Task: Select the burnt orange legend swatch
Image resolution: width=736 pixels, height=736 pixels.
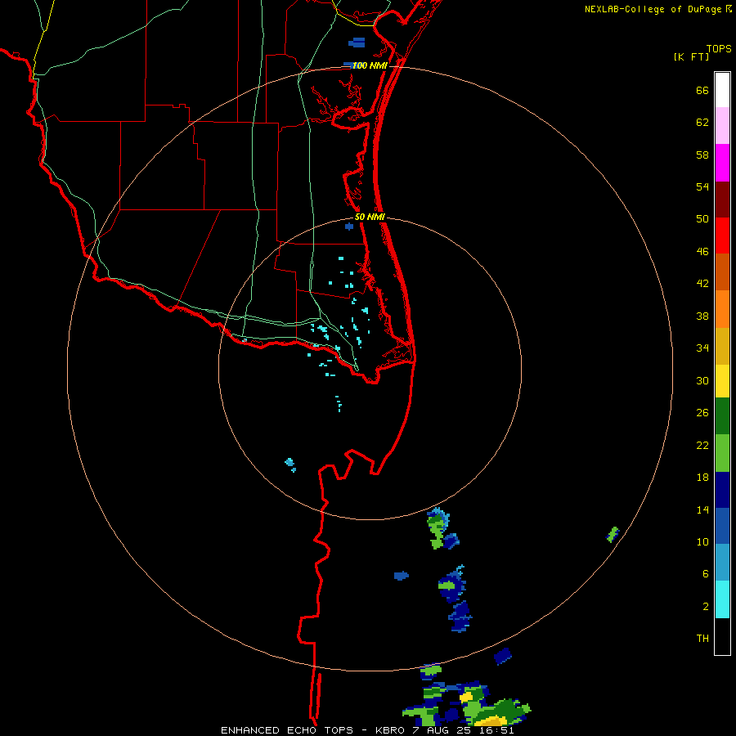Action: point(722,272)
